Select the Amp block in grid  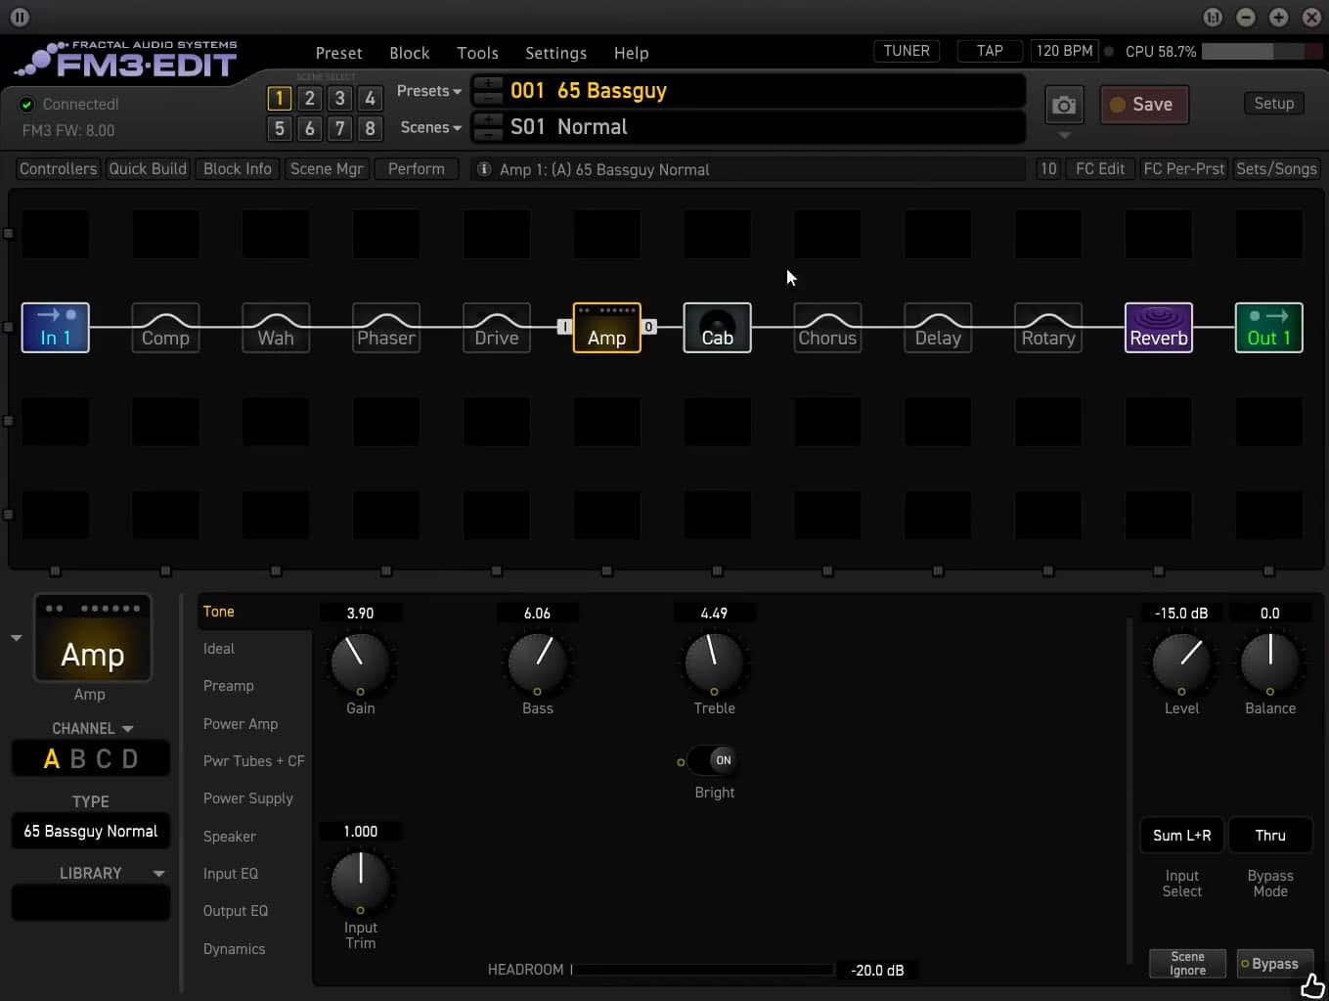(x=607, y=328)
